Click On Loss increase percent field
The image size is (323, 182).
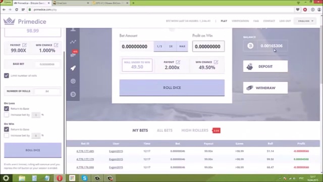click(36, 115)
